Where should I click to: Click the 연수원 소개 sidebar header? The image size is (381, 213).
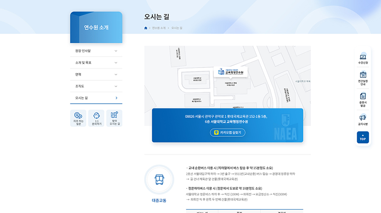coord(96,28)
